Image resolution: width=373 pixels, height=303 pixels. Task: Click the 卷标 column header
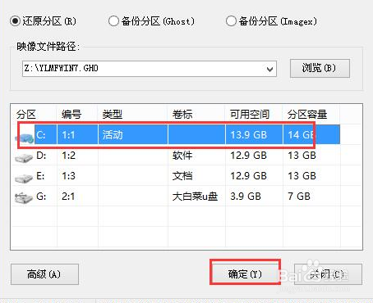(182, 114)
